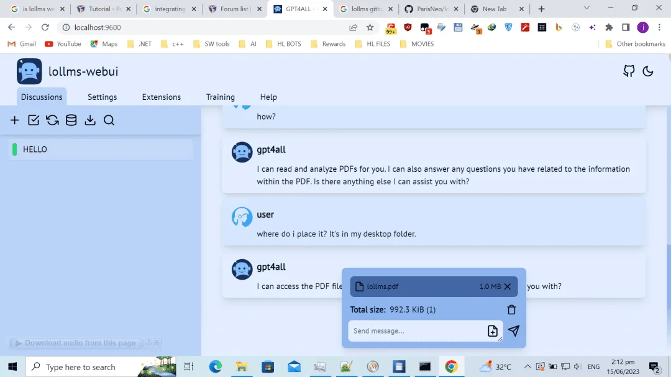671x377 pixels.
Task: Open the AI bookmarks folder
Action: coord(248,44)
